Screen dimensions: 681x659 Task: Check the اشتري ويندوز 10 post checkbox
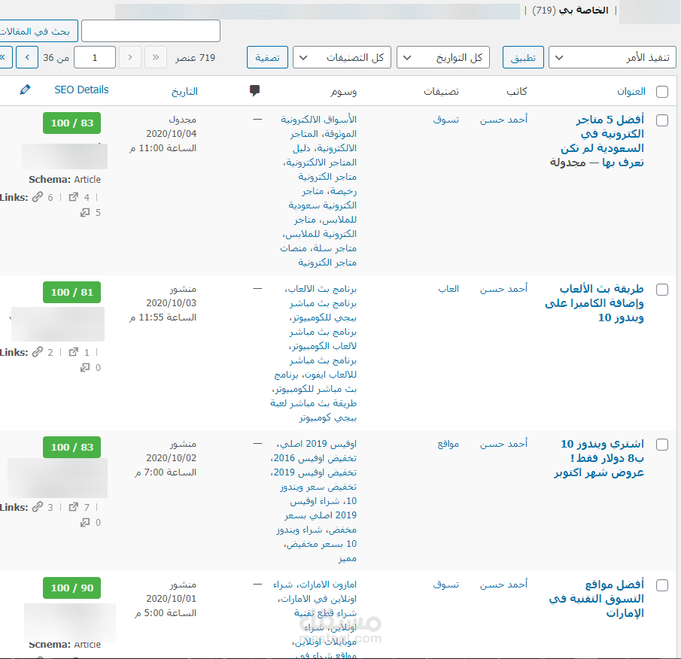(x=662, y=445)
